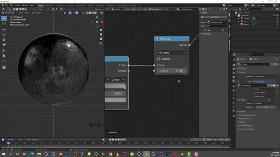Image resolution: width=280 pixels, height=157 pixels.
Task: Adjust Strength slider in World properties
Action: pyautogui.click(x=266, y=107)
